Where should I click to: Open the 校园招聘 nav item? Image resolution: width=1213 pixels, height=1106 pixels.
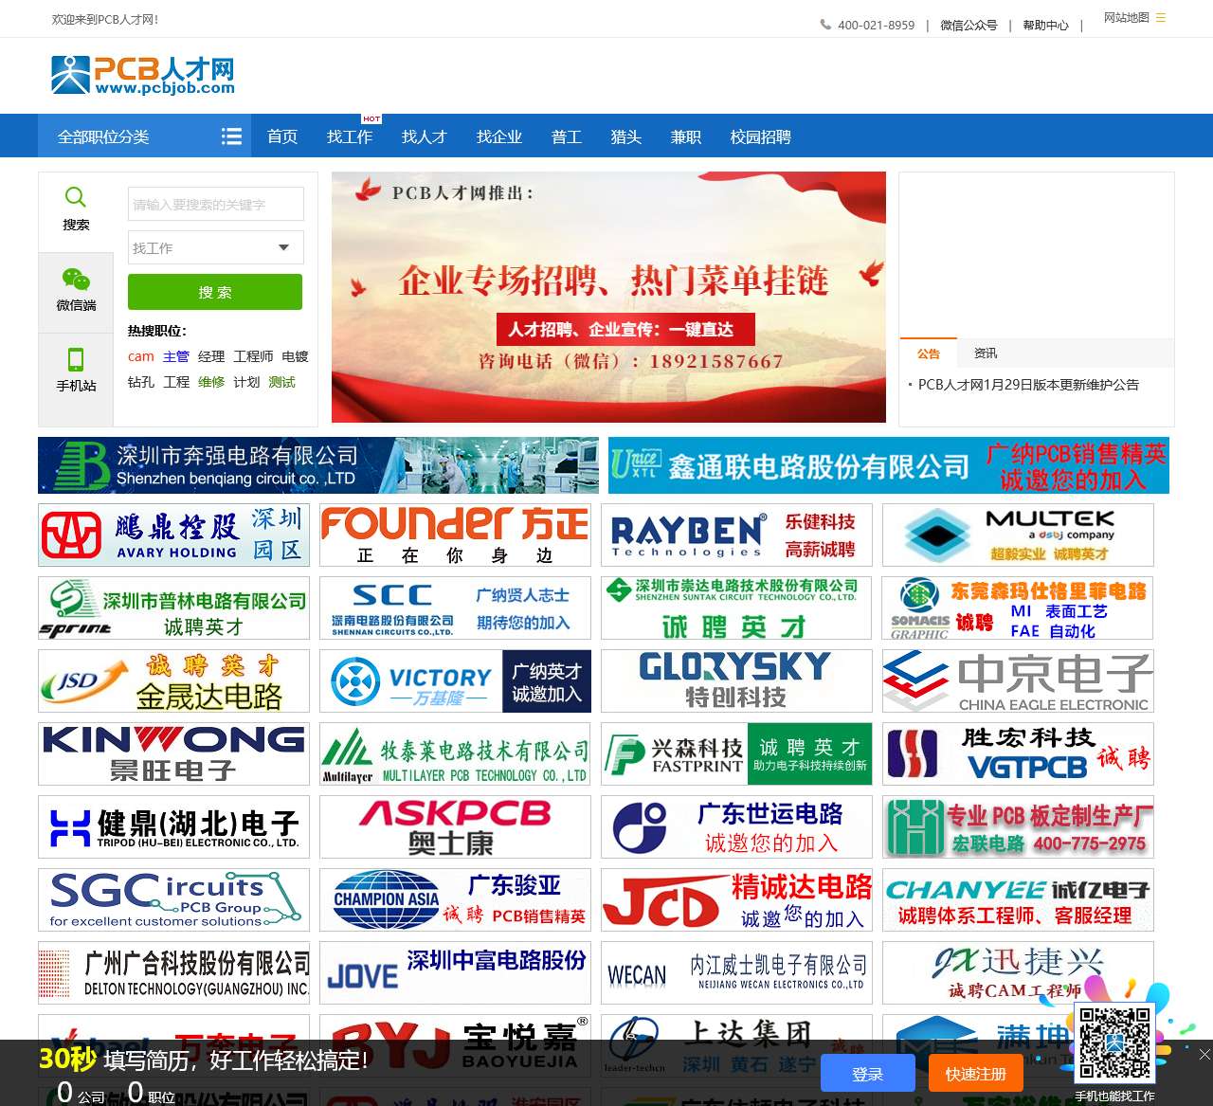coord(761,136)
